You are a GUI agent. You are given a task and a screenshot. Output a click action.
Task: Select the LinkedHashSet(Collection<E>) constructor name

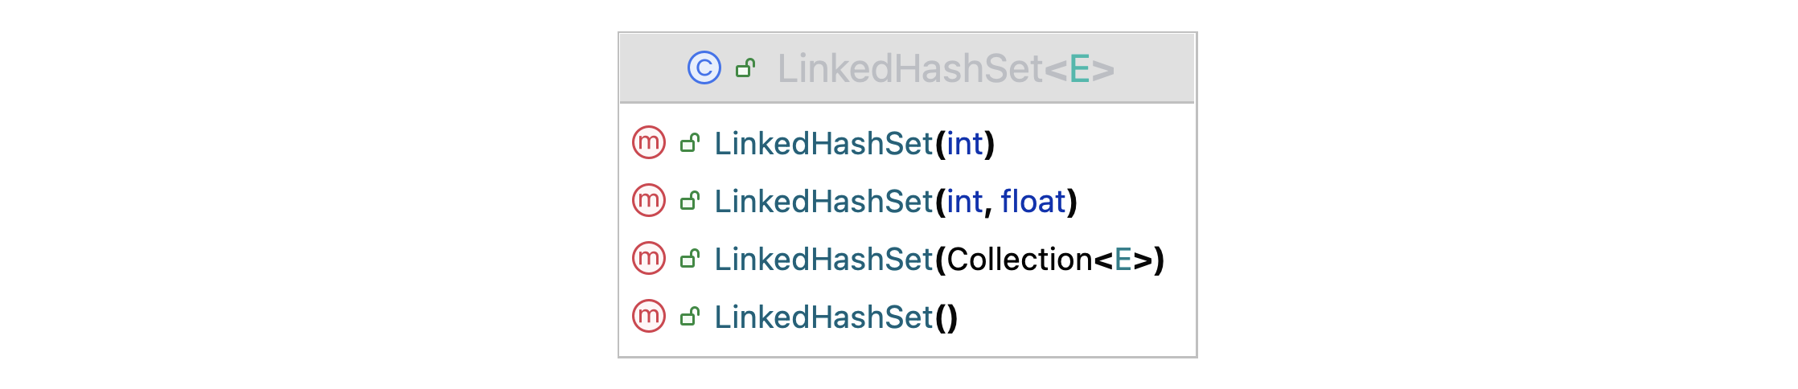[x=823, y=260]
